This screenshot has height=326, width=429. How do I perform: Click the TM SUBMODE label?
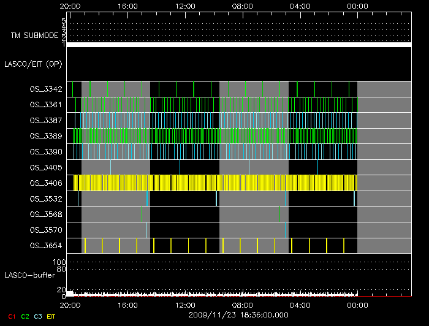[34, 36]
